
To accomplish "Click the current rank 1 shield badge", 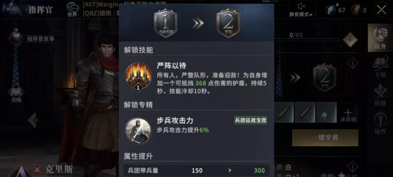I will click(x=166, y=23).
